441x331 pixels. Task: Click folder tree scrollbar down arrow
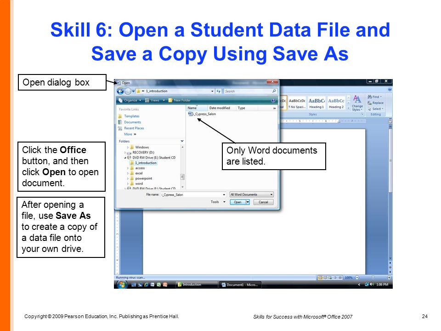tap(182, 187)
